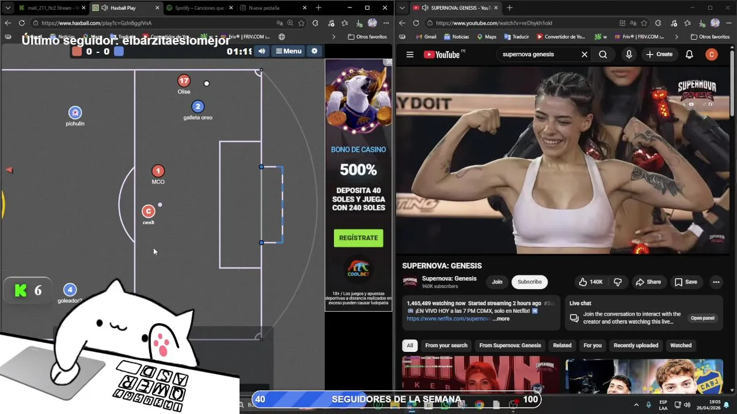
Task: Open a new tab in Haxball window
Action: (318, 8)
